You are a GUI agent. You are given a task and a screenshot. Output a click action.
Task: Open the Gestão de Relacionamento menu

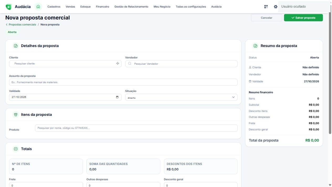click(x=131, y=7)
